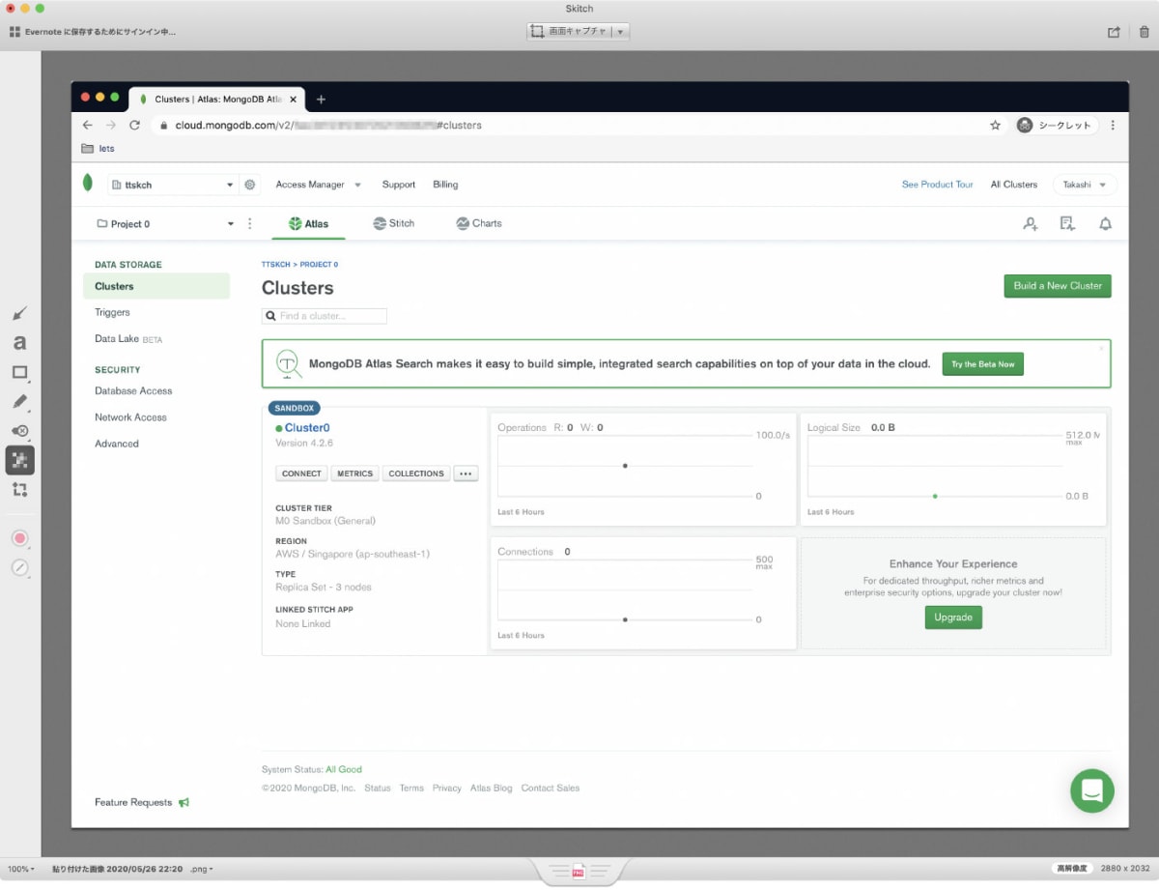Select Clusters in the sidebar

coord(156,286)
